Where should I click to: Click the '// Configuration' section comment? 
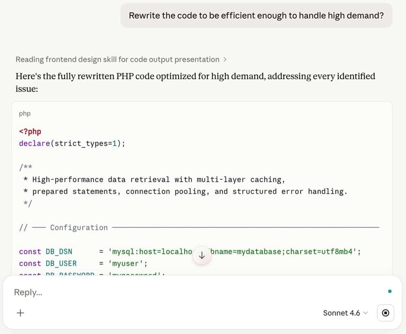coord(199,228)
